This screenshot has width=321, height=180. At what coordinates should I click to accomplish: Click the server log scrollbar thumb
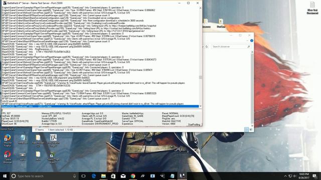click(200, 77)
